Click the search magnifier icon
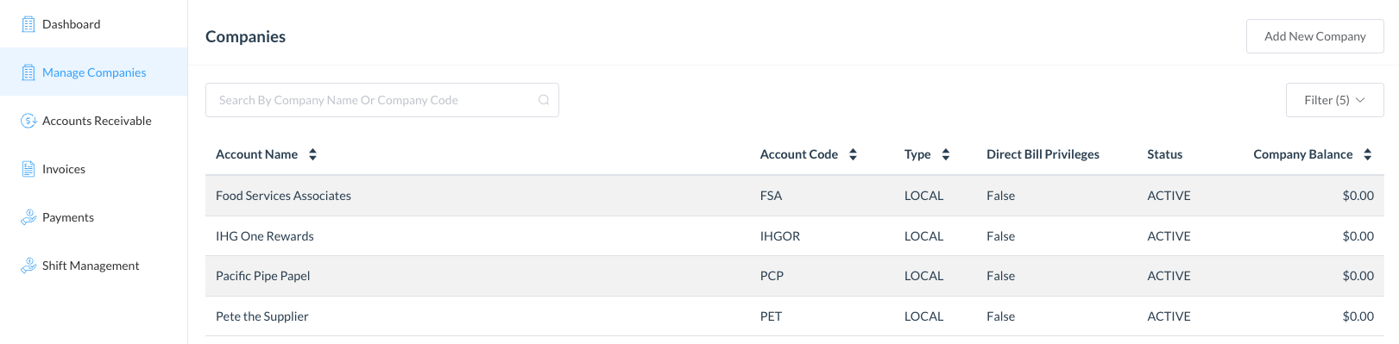The width and height of the screenshot is (1399, 344). click(x=544, y=100)
